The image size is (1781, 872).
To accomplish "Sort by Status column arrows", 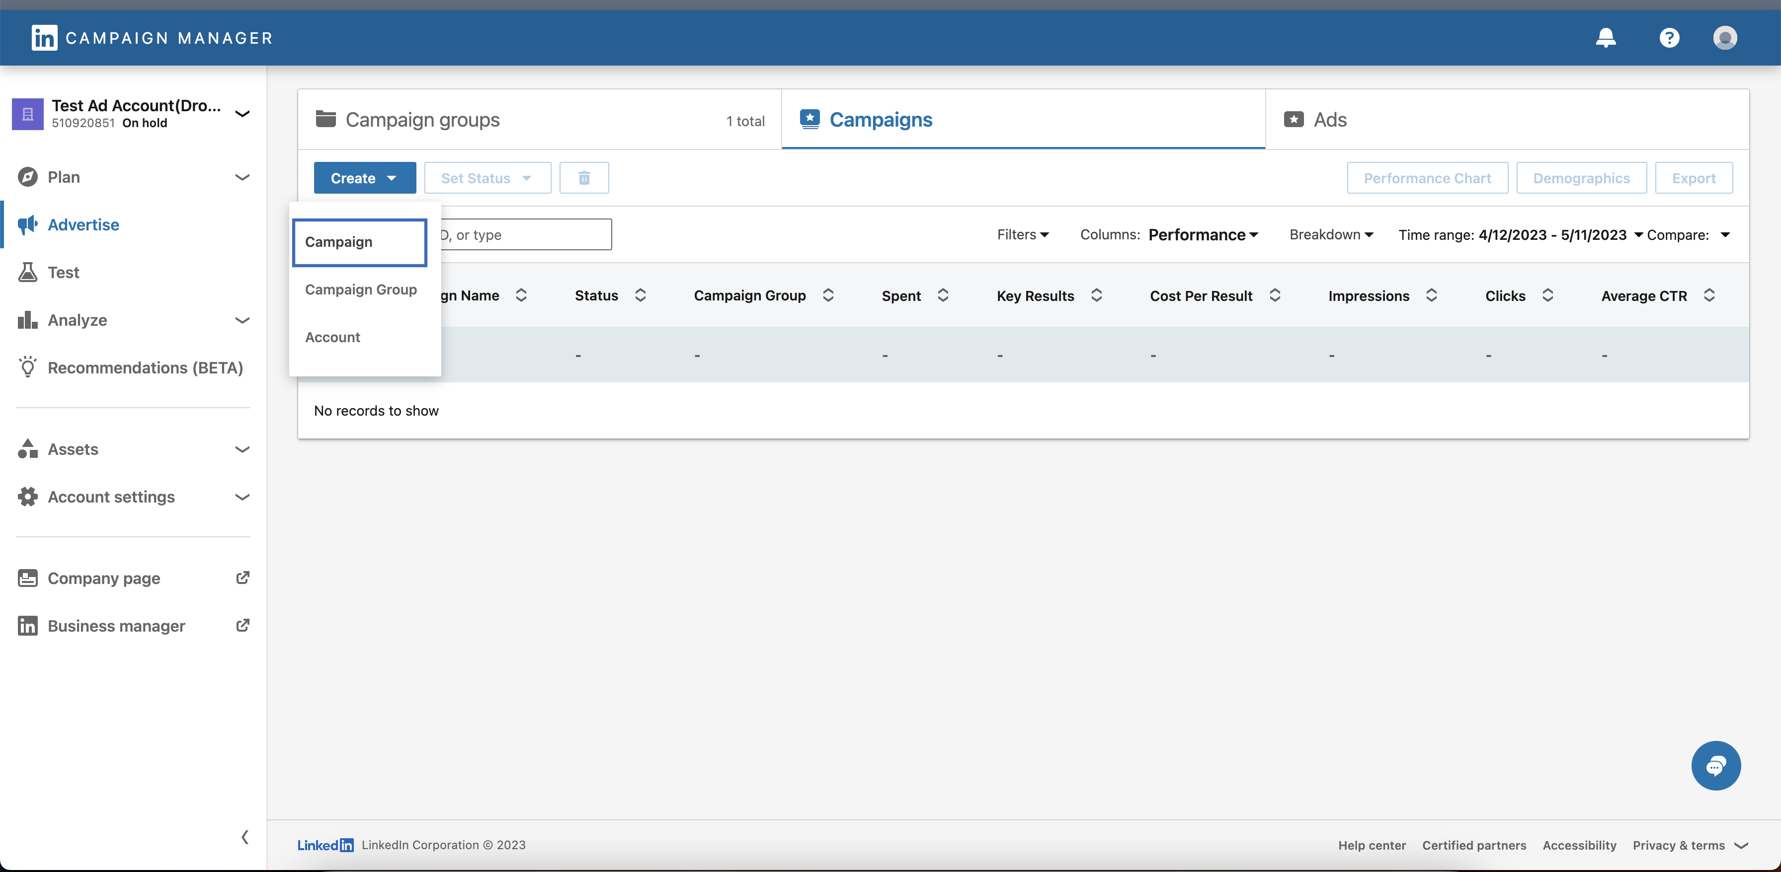I will pyautogui.click(x=640, y=296).
